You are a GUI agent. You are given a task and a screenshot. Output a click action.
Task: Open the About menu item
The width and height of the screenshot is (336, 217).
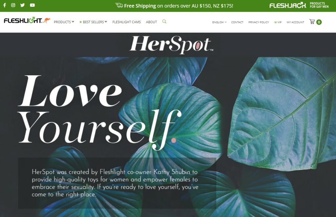pyautogui.click(x=151, y=22)
